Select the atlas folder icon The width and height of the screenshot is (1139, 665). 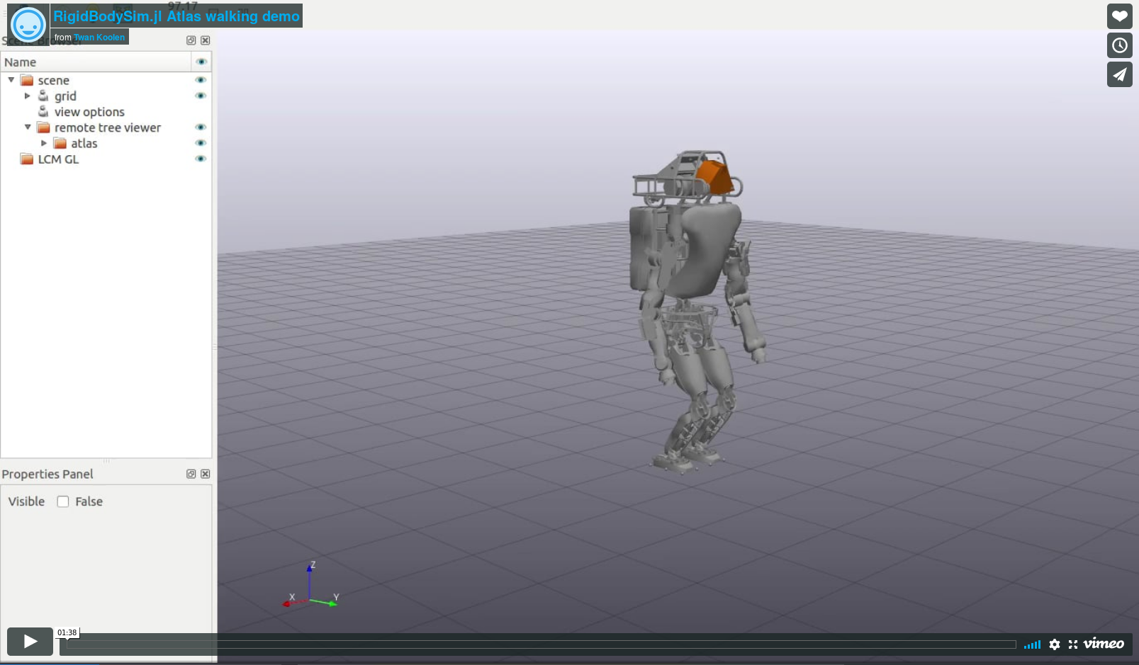tap(60, 143)
